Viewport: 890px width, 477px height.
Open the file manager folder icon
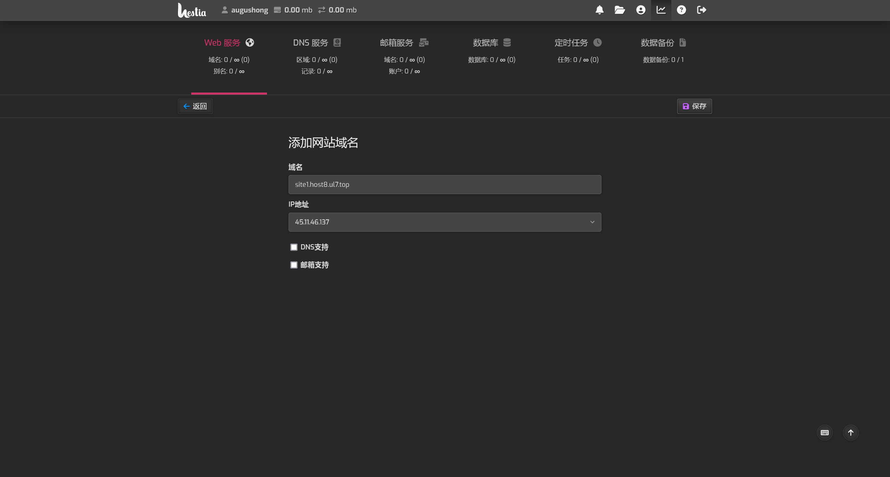tap(620, 10)
